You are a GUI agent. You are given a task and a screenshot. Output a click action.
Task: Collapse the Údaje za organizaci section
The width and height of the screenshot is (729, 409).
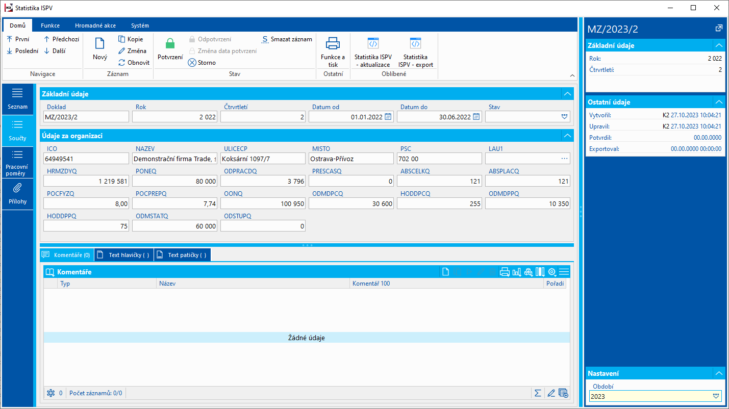pyautogui.click(x=567, y=136)
